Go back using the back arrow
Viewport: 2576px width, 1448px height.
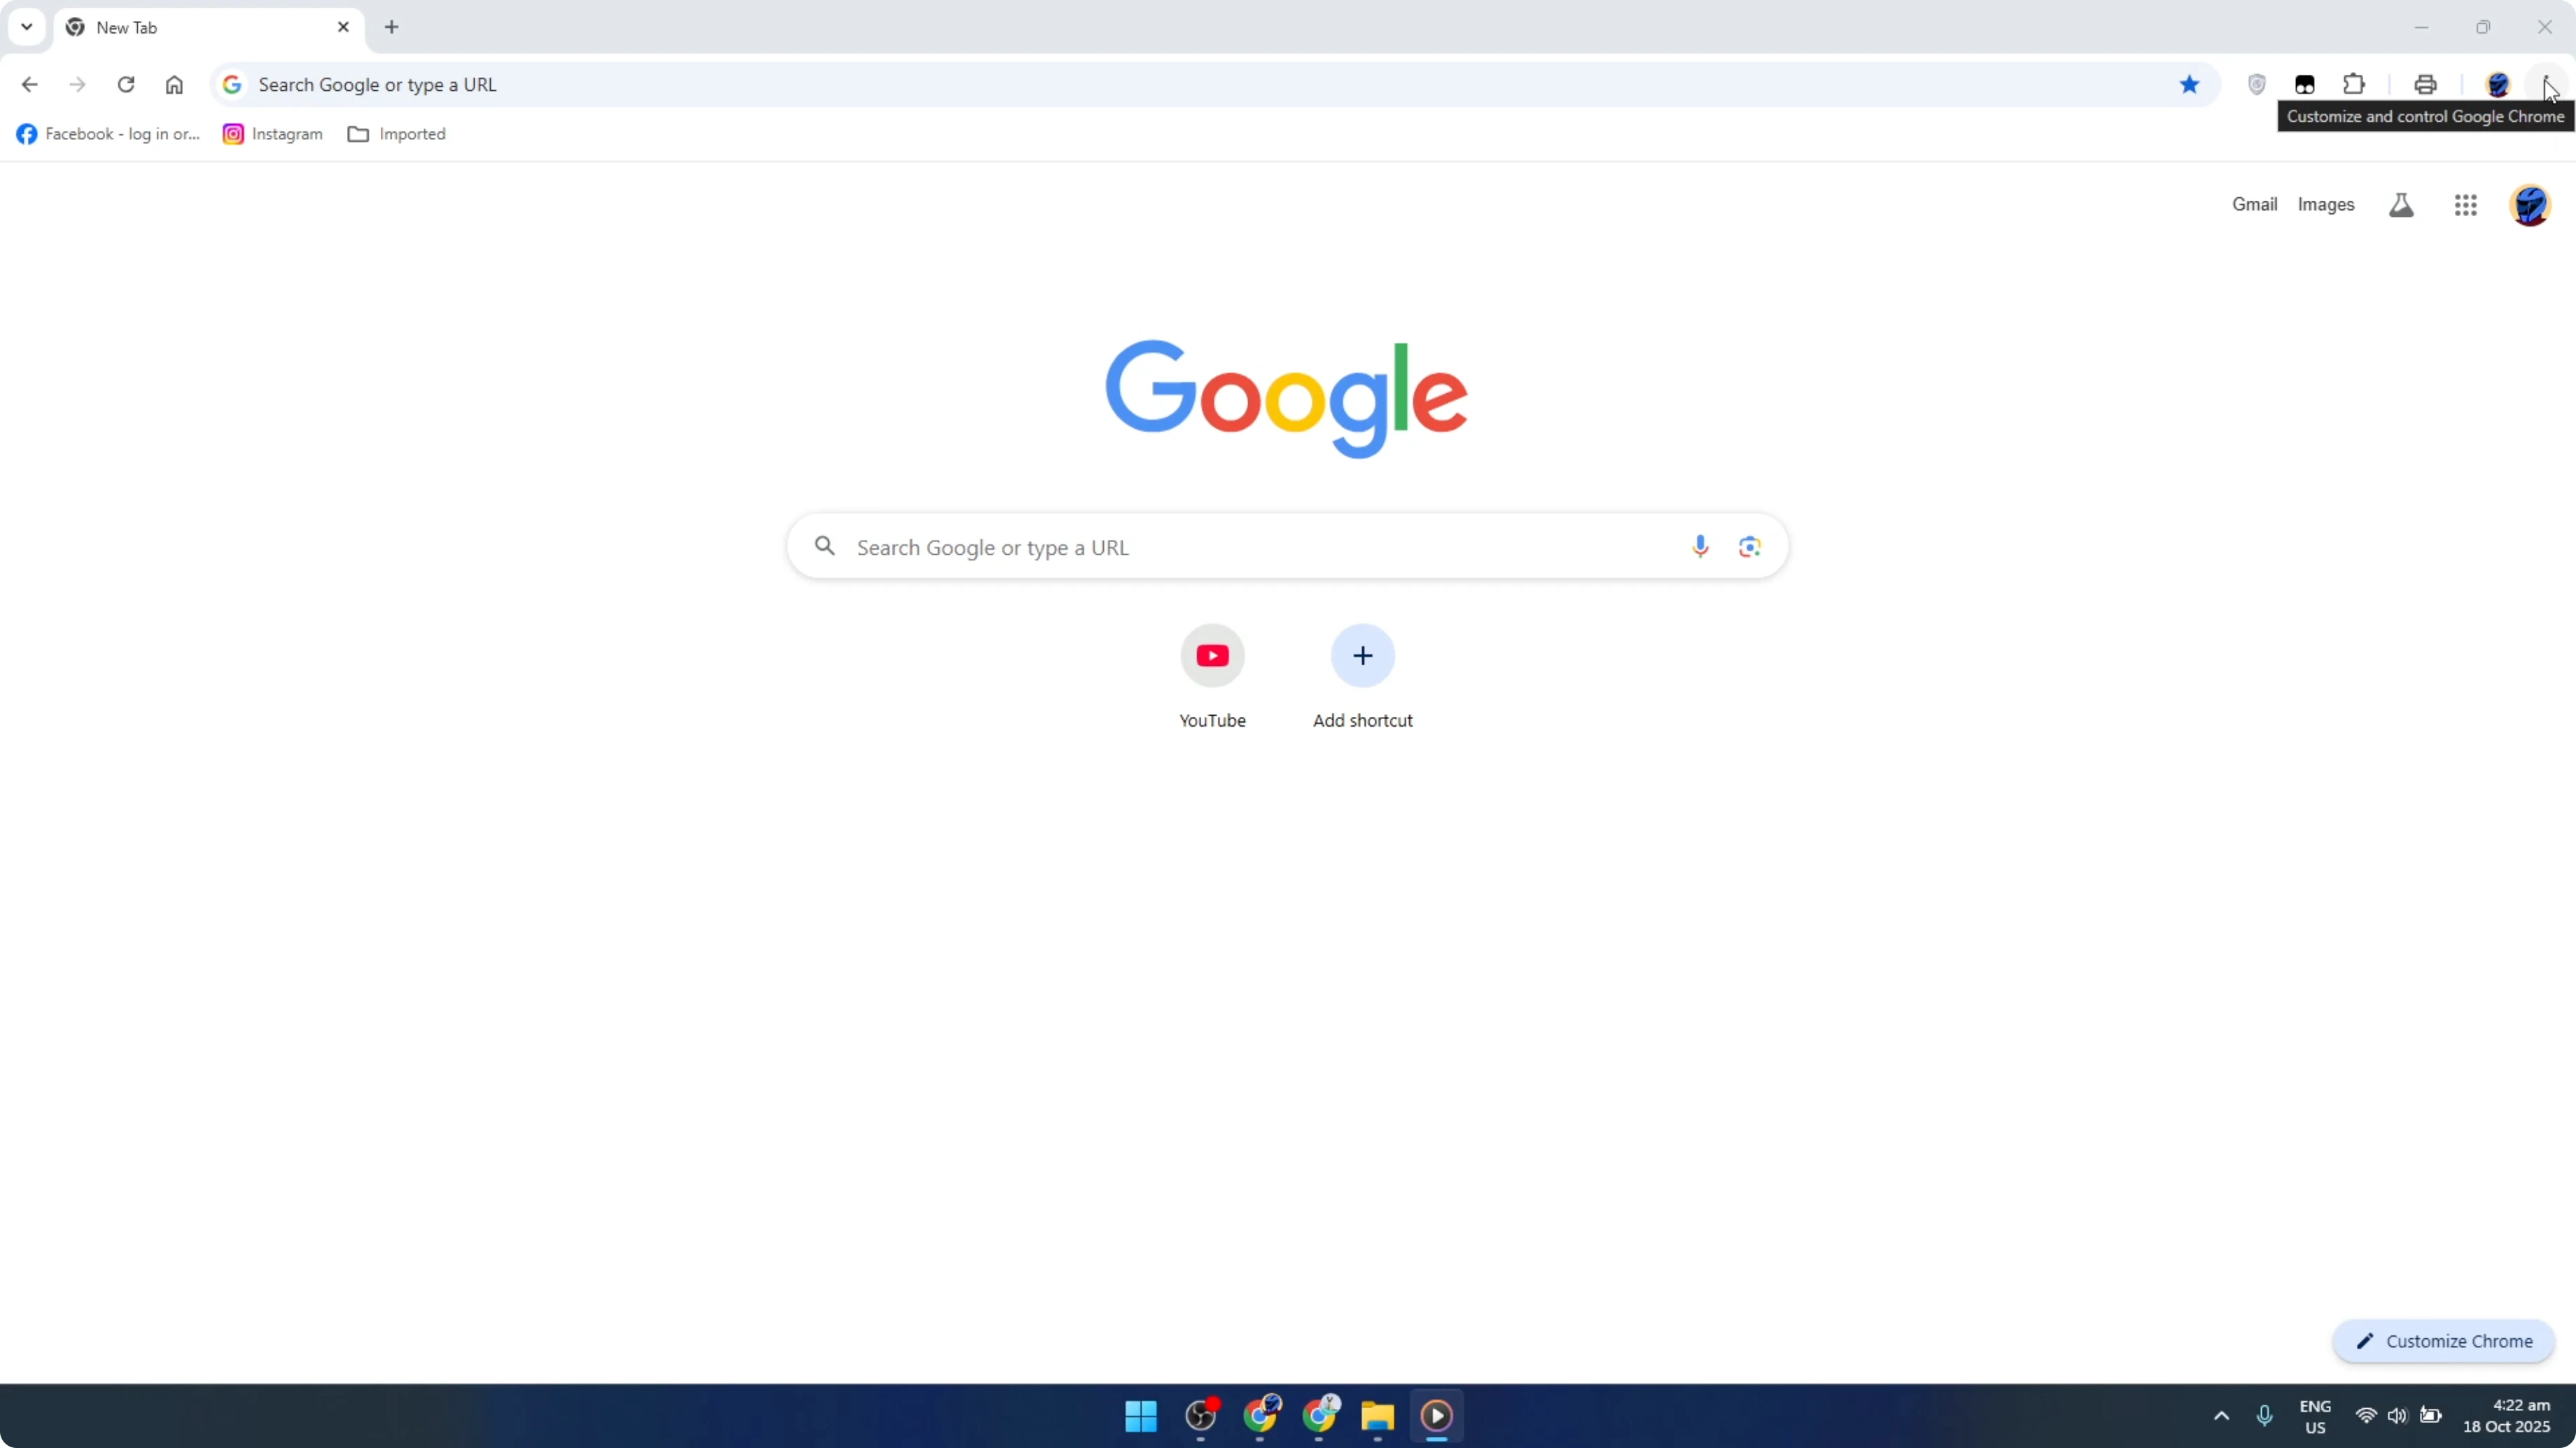(29, 85)
